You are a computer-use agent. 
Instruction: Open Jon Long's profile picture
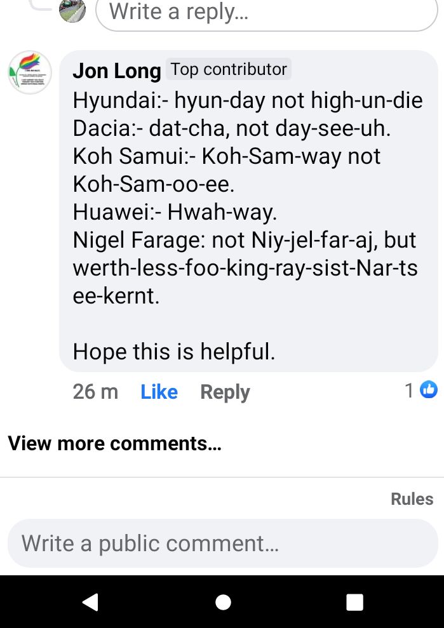pyautogui.click(x=30, y=72)
